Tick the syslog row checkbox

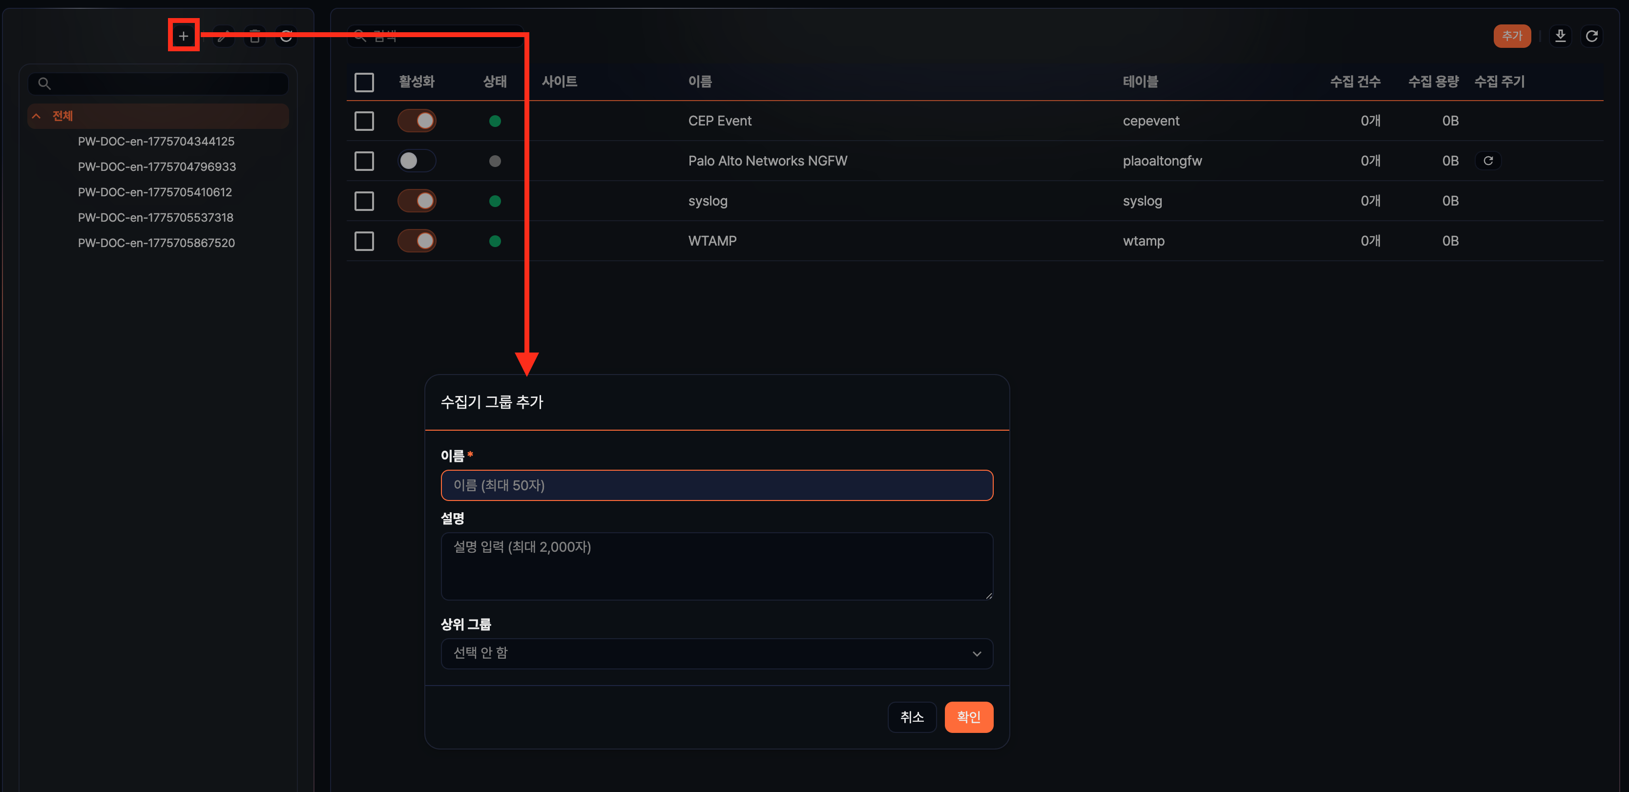[x=364, y=201]
